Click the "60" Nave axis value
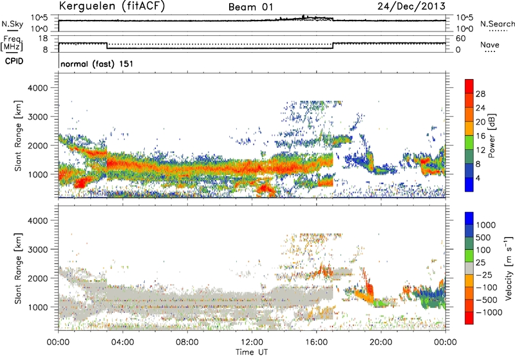The height and width of the screenshot is (356, 515). (461, 39)
